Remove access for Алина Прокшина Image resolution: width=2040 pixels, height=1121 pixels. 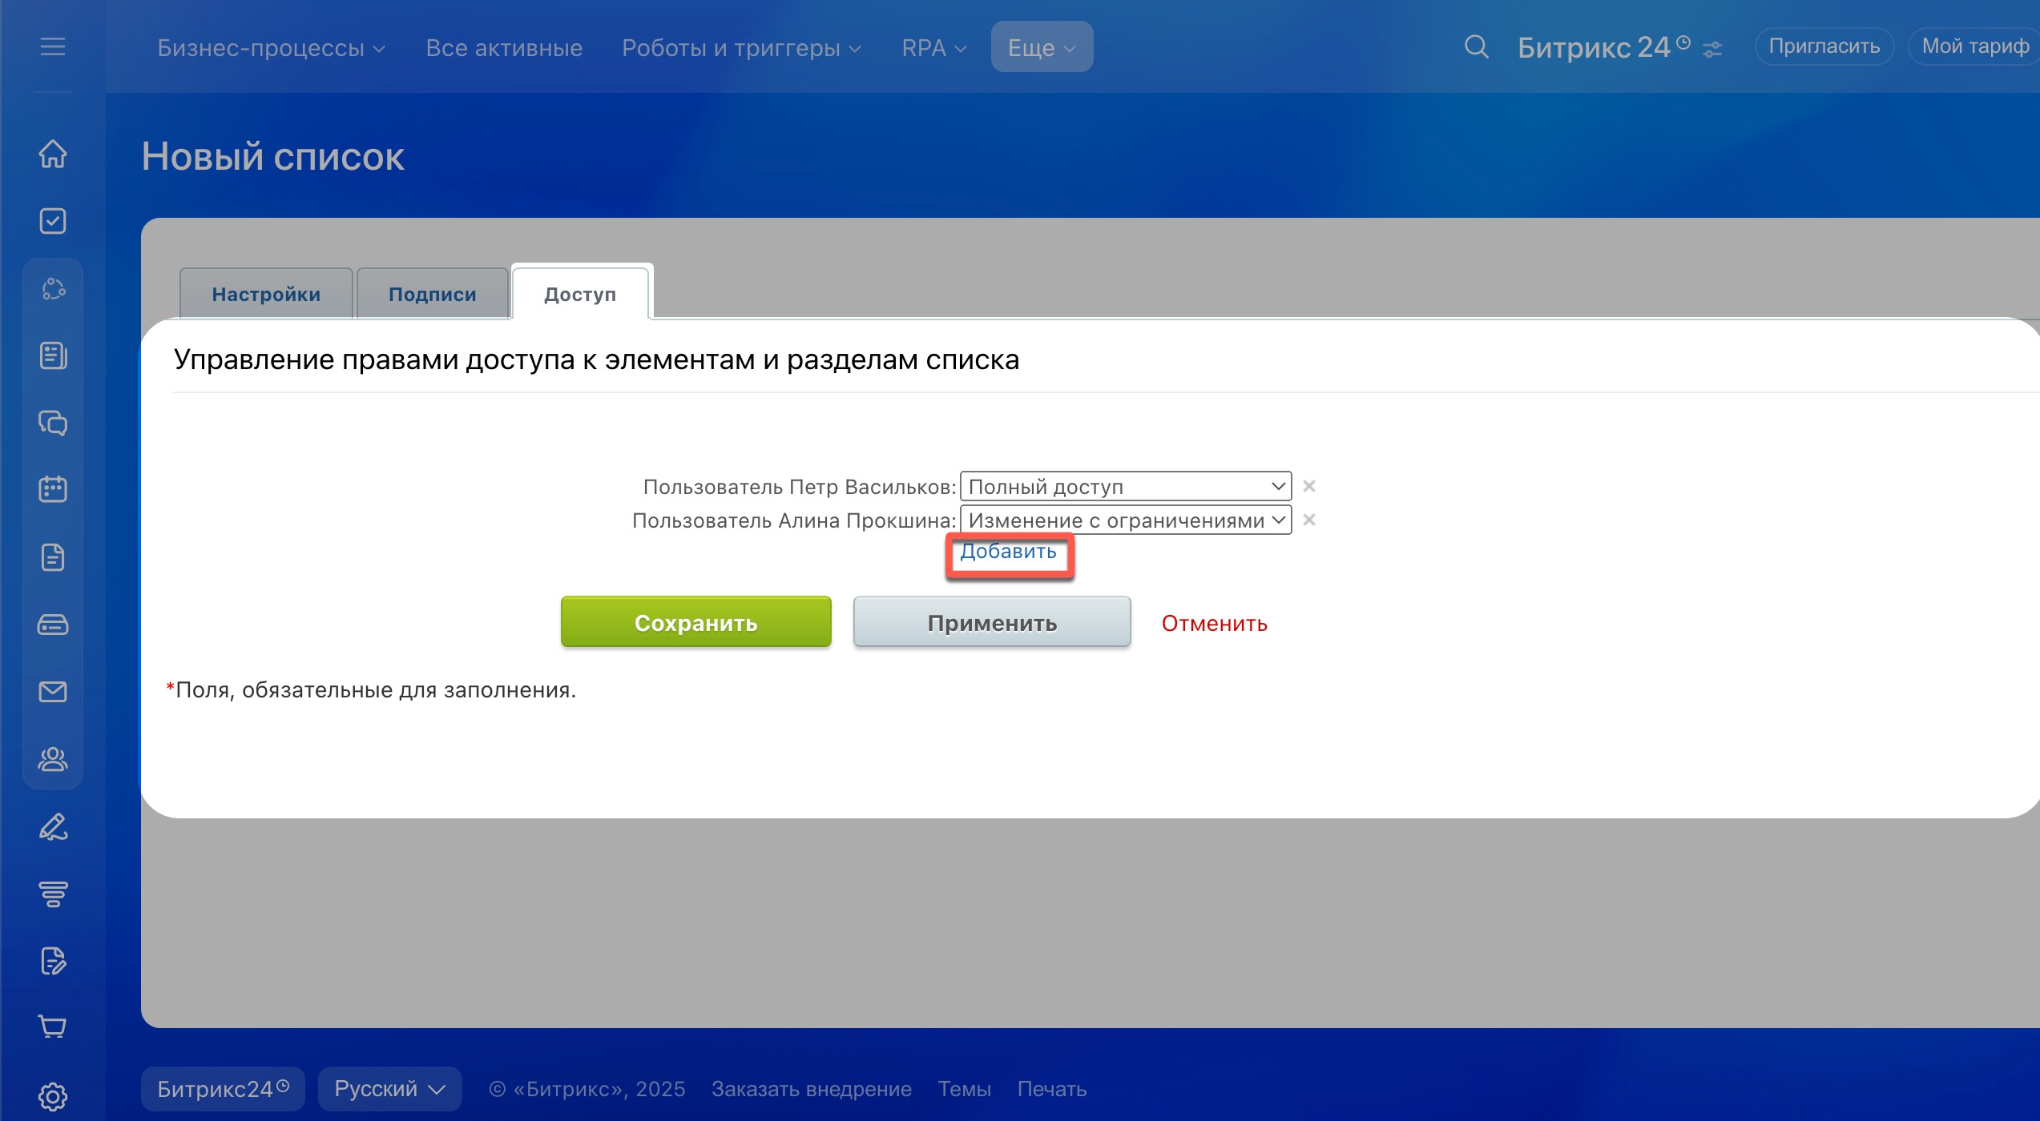click(1309, 520)
